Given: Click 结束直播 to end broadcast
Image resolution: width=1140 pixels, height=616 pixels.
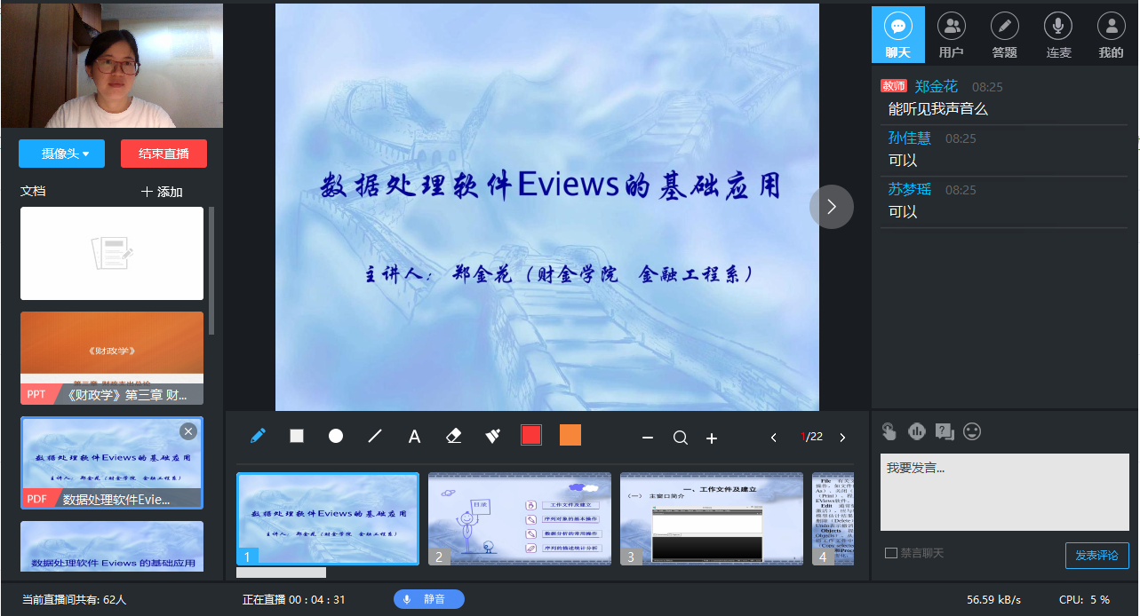Looking at the screenshot, I should click(x=163, y=154).
